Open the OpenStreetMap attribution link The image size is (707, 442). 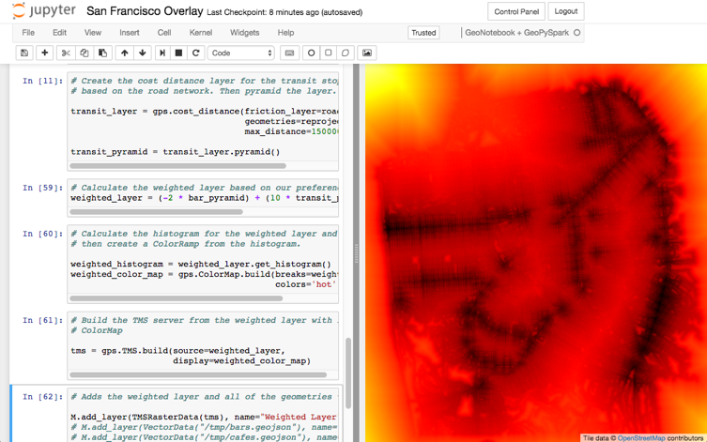click(641, 438)
